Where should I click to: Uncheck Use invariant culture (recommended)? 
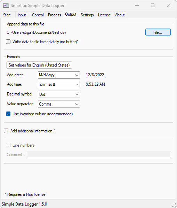click(x=8, y=114)
